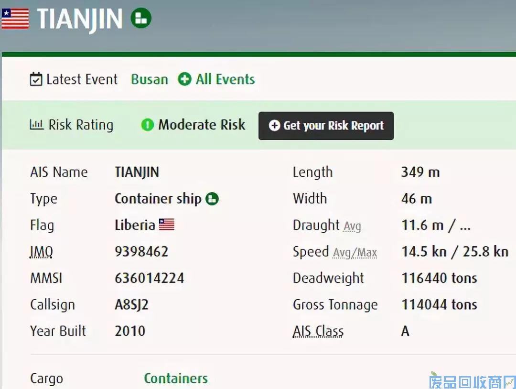Click the green container badge next to the TIANJIN heading
Screen dimensions: 516x389
click(x=141, y=18)
